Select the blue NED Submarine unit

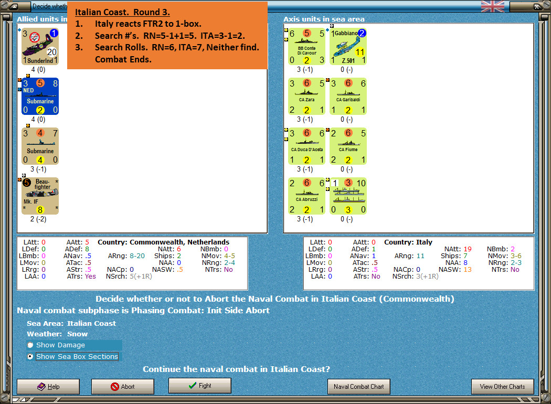40,96
